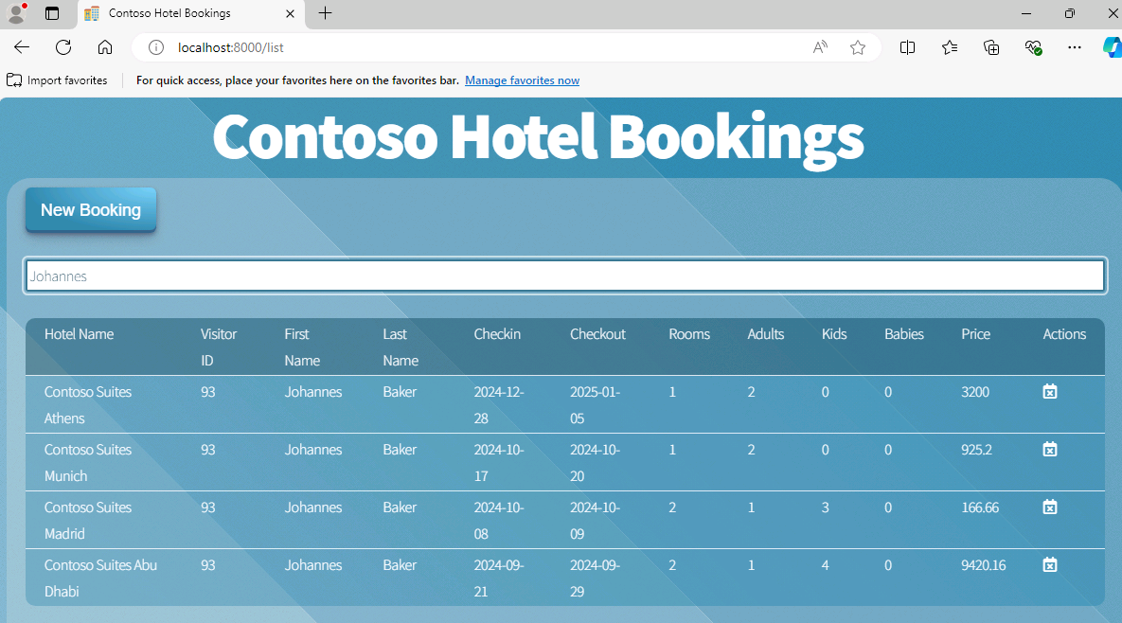Select the Contoso Suites Munich cell
The width and height of the screenshot is (1122, 623).
click(x=88, y=463)
